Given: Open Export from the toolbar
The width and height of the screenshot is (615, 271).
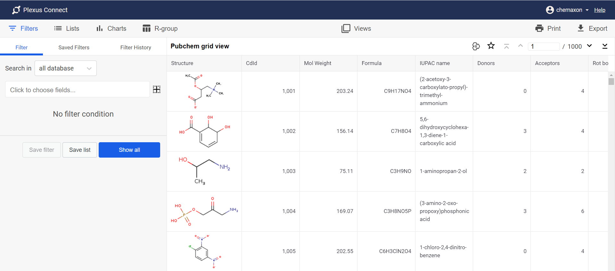Looking at the screenshot, I should click(x=592, y=29).
